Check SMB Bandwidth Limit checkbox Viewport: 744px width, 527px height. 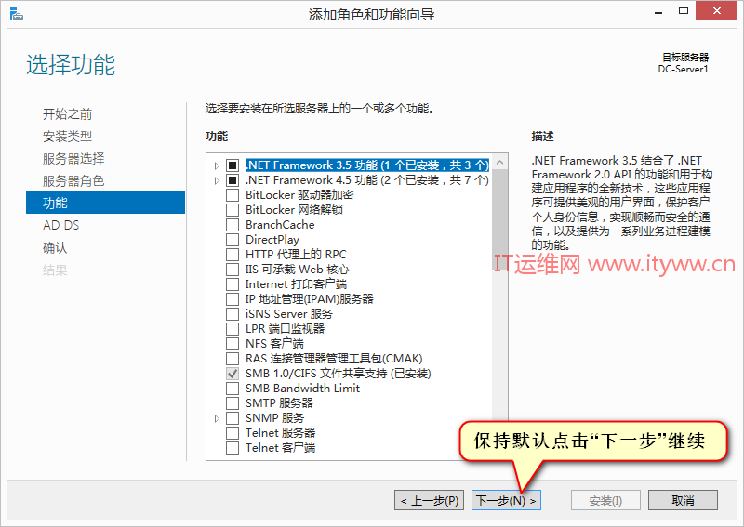point(232,389)
